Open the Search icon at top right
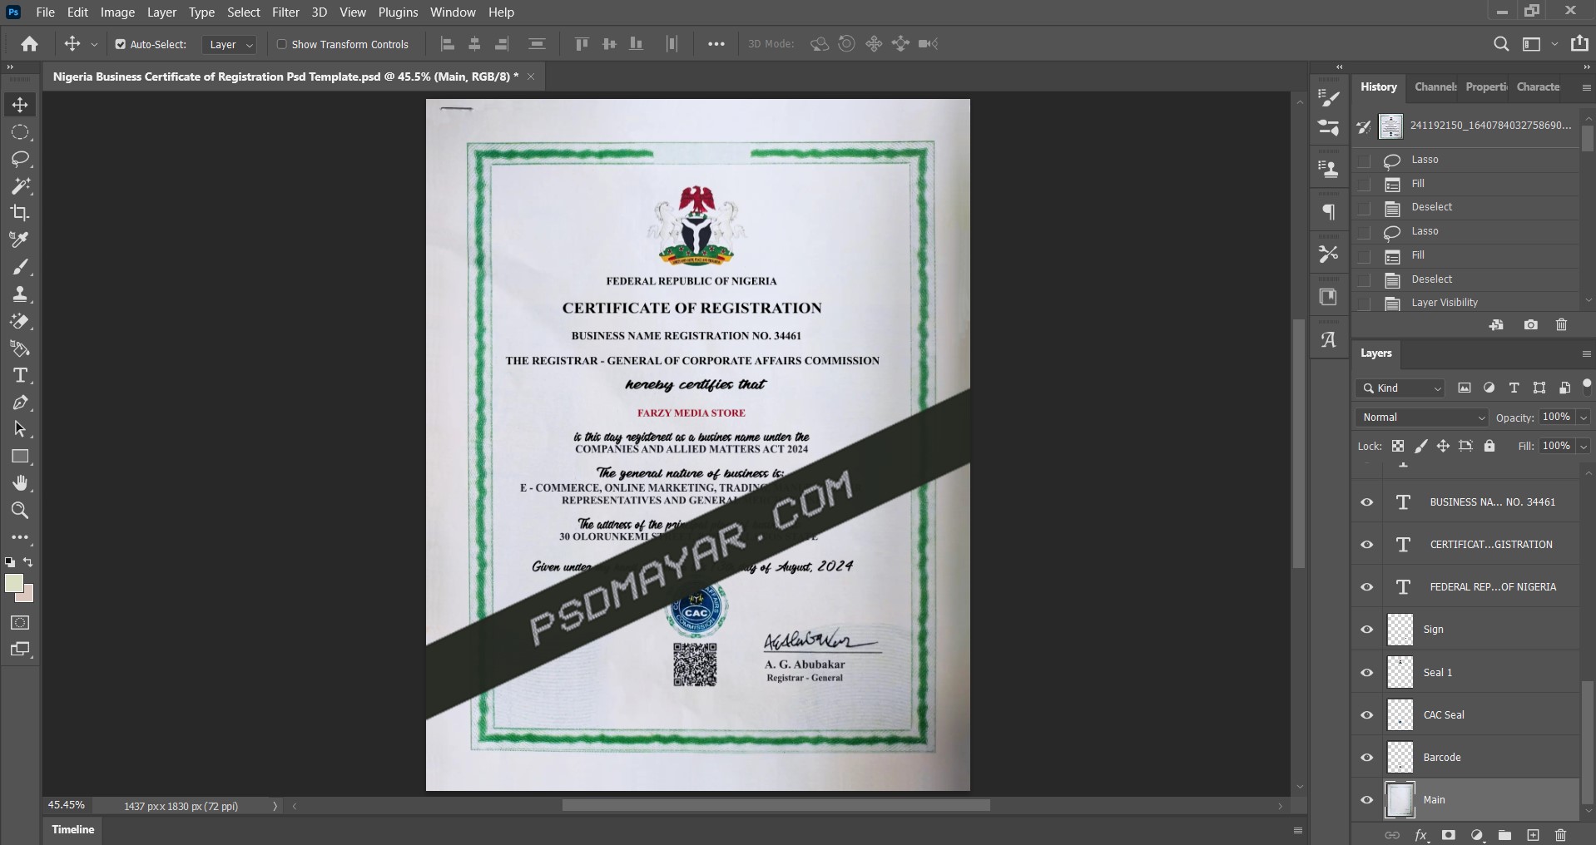 point(1501,44)
